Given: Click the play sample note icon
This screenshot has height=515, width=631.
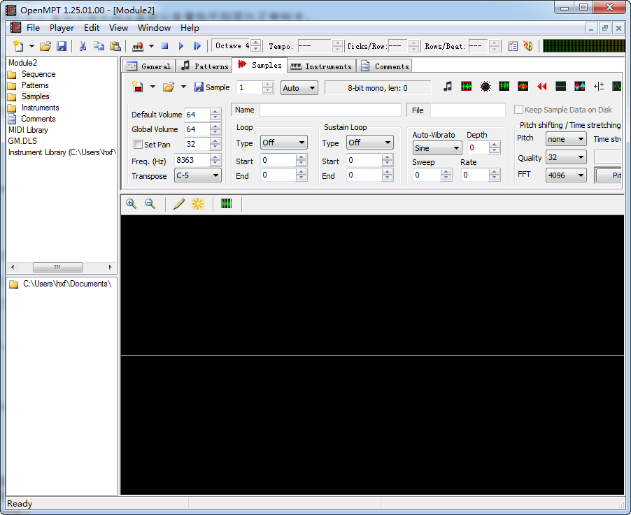Looking at the screenshot, I should point(448,87).
